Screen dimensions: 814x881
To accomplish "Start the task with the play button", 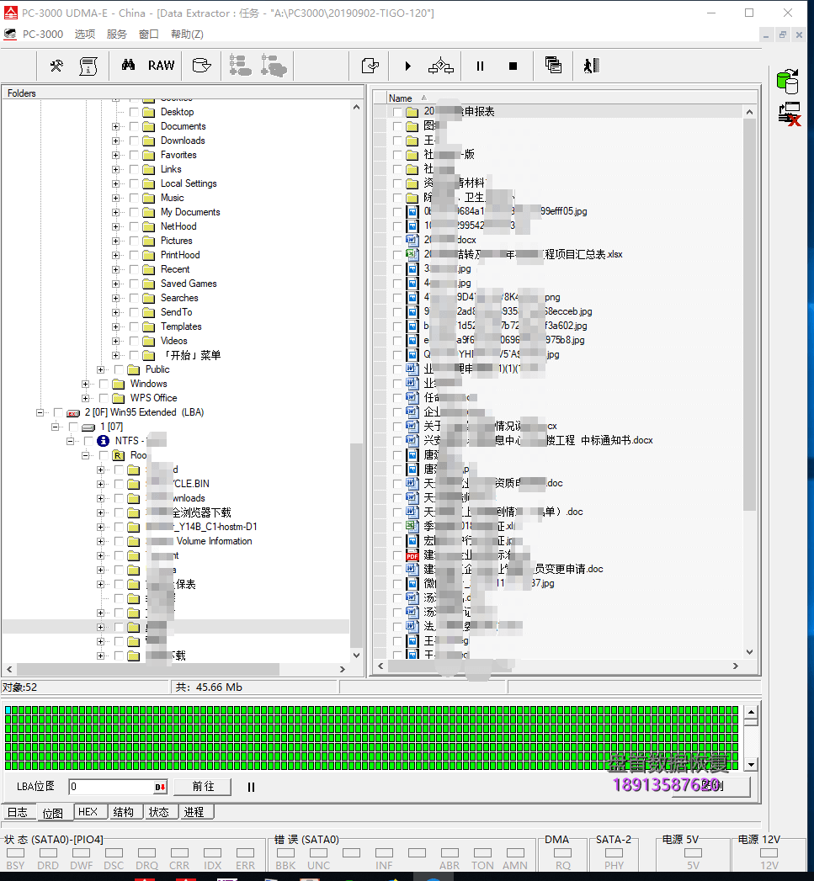I will (x=408, y=66).
